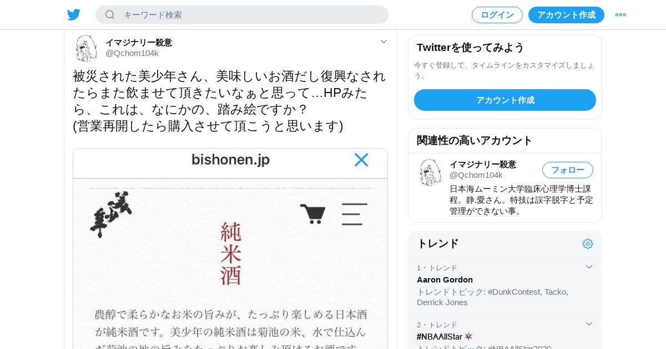This screenshot has width=666, height=349.
Task: Open the #NBAAllStar trend
Action: [x=440, y=336]
